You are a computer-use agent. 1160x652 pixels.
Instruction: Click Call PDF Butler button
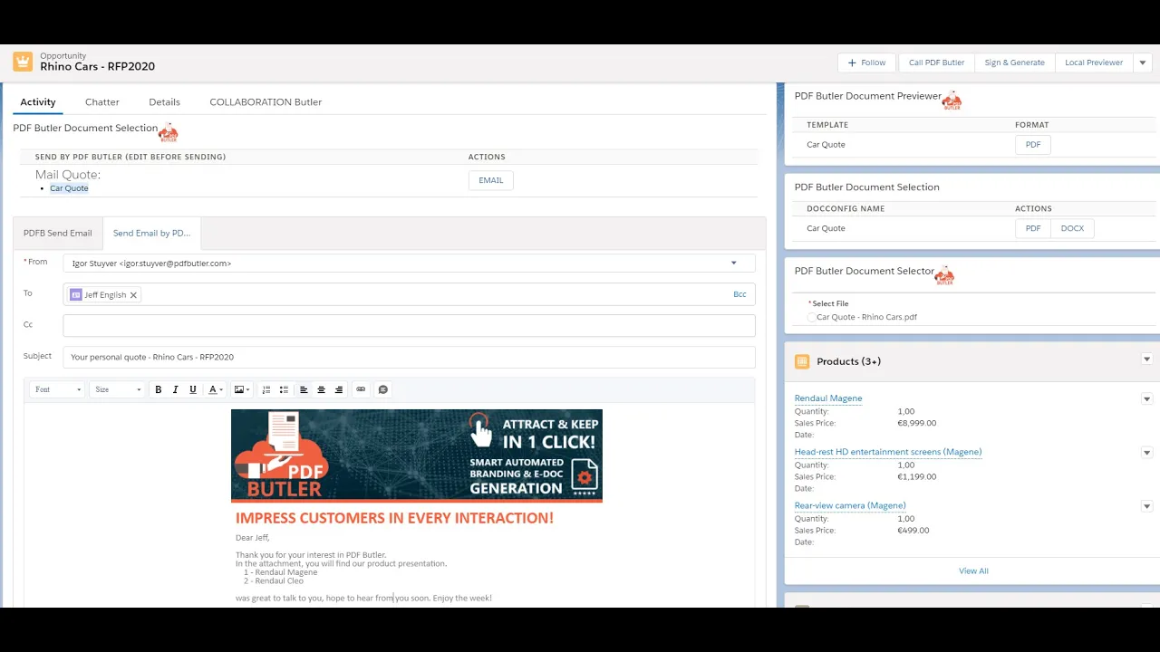point(936,62)
